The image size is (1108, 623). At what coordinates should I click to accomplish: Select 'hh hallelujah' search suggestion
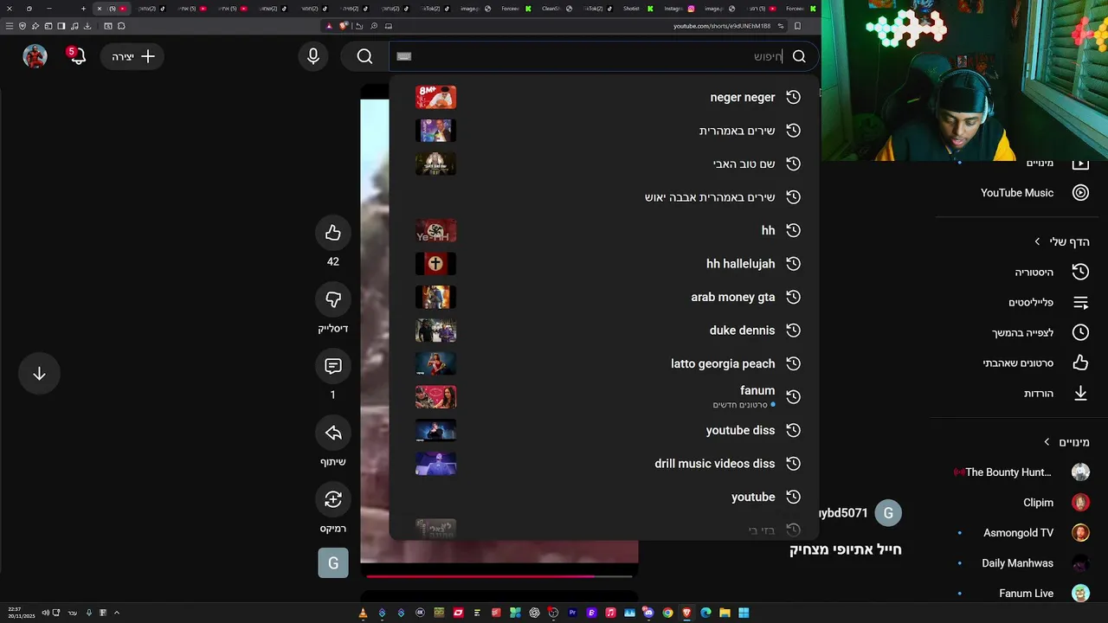tap(604, 264)
